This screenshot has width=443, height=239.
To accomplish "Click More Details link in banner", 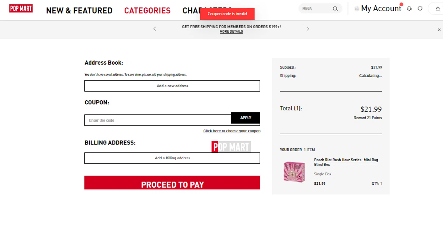I will pos(231,32).
